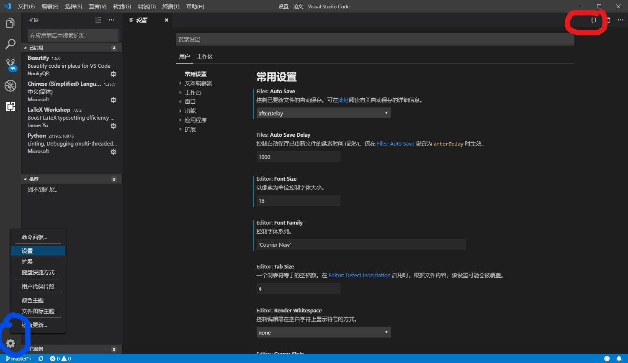The image size is (628, 363).
Task: Expand the 已禁用 extensions section
Action: 72,349
